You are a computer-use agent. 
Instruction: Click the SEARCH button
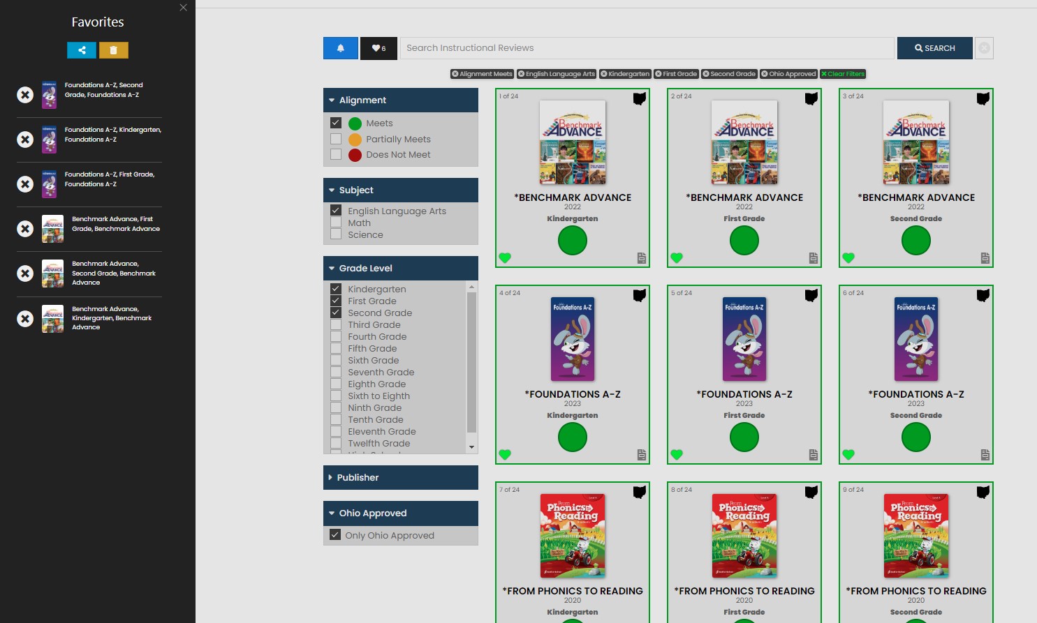click(x=935, y=48)
